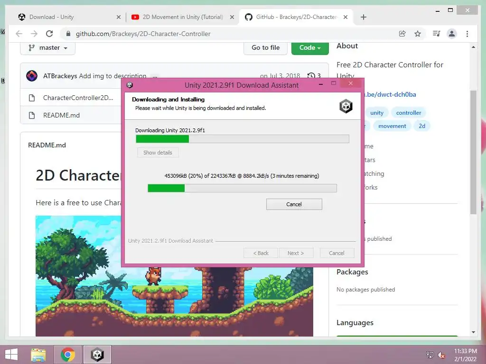The image size is (486, 364).
Task: Click the Next > installer button
Action: tap(296, 253)
